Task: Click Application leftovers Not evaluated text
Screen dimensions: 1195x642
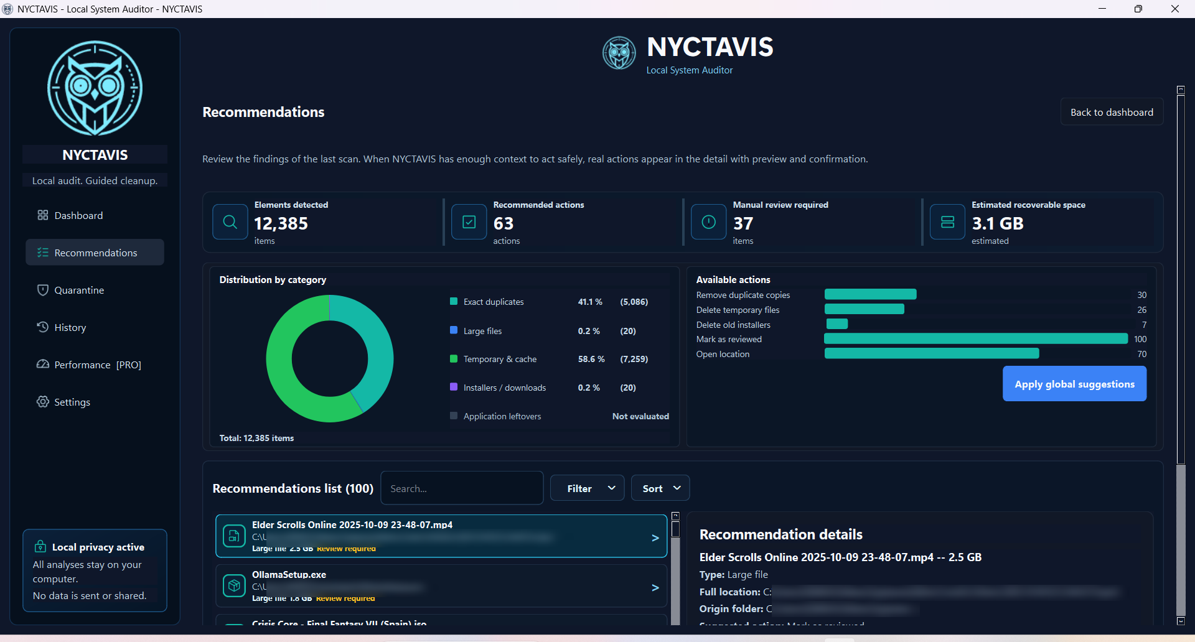Action: (640, 416)
